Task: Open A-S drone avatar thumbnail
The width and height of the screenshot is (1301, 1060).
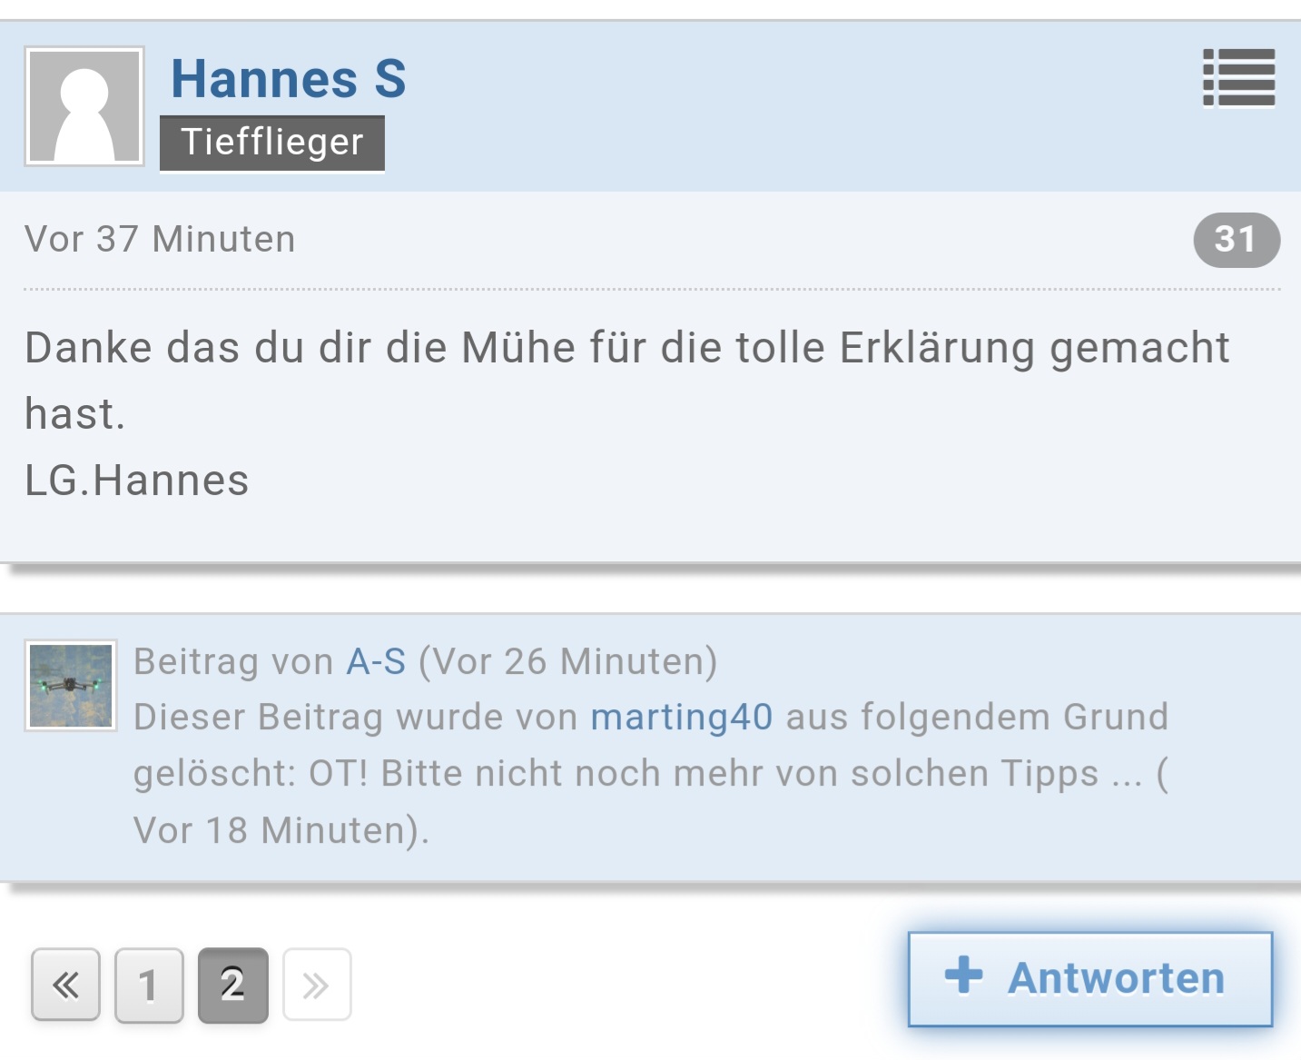Action: pos(71,686)
